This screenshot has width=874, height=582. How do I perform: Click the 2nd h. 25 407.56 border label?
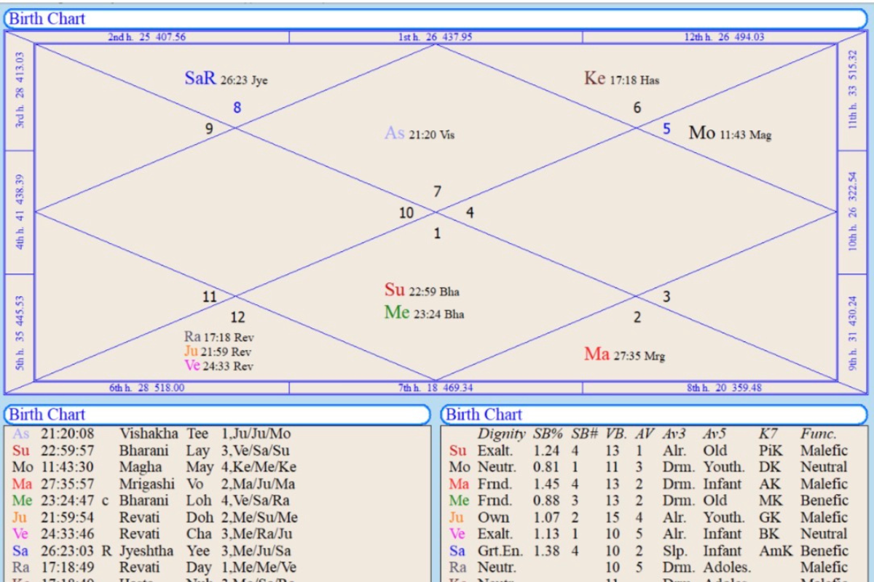(x=147, y=37)
